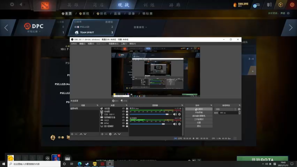Open Microsoft Edge from taskbar
This screenshot has height=167, width=297.
click(x=79, y=164)
